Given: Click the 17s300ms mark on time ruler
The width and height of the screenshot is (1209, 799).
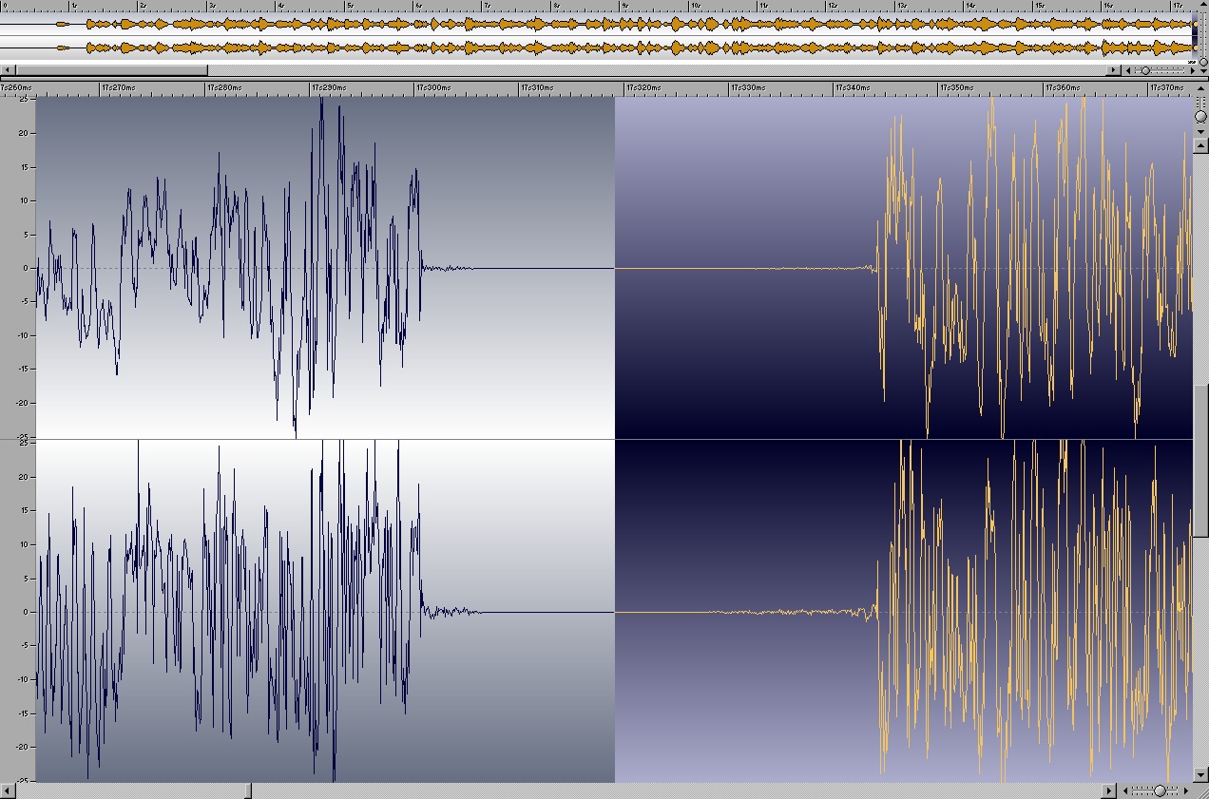Looking at the screenshot, I should (x=416, y=88).
